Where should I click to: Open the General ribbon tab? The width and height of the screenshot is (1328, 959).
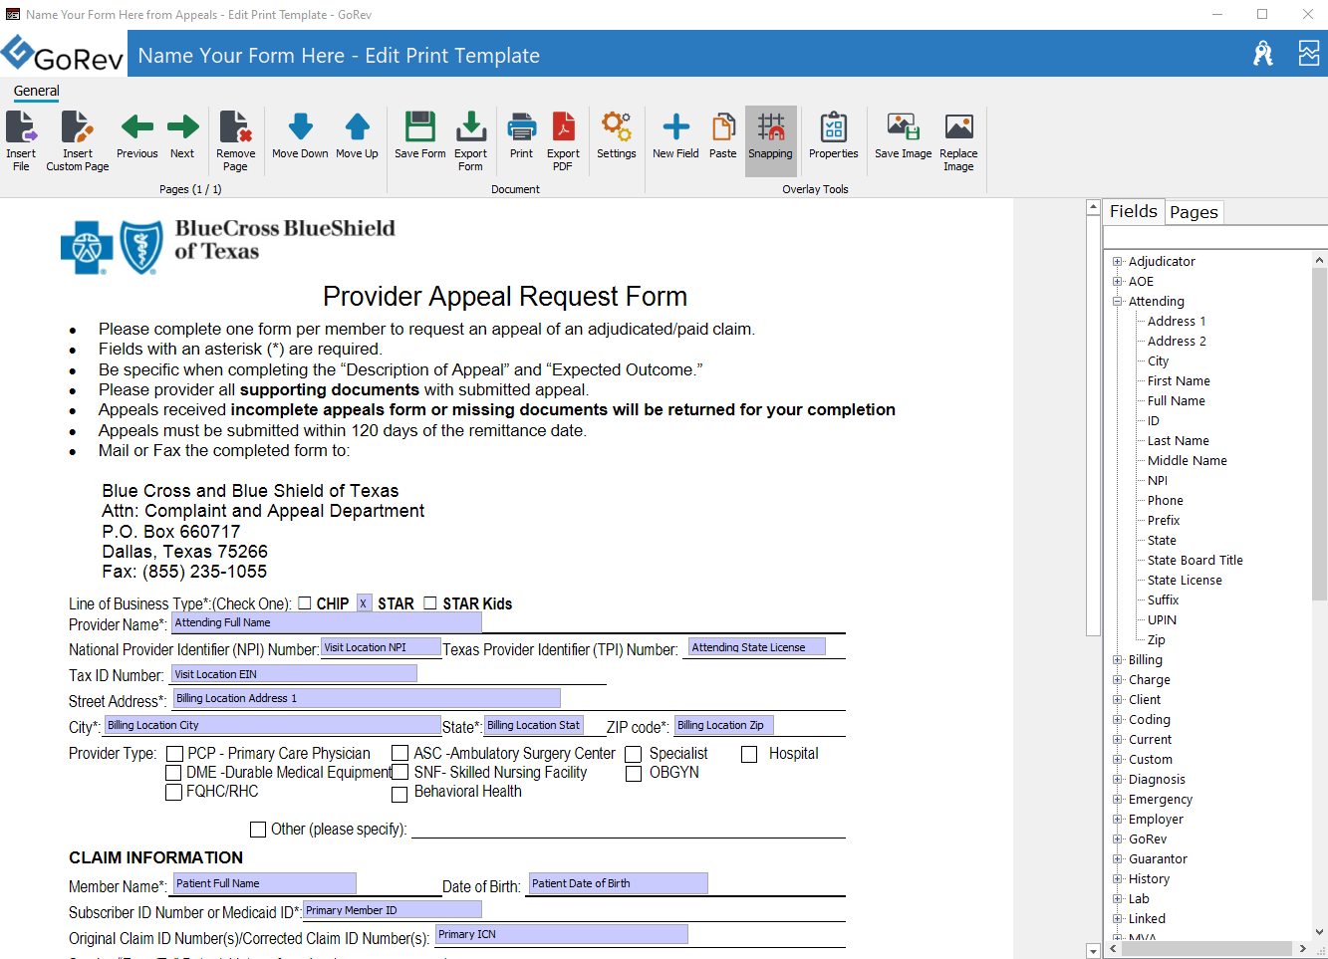point(37,91)
